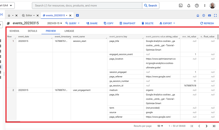219x130 pixels.
Task: Click the table icon beside events_20230315 title
Action: point(8,23)
